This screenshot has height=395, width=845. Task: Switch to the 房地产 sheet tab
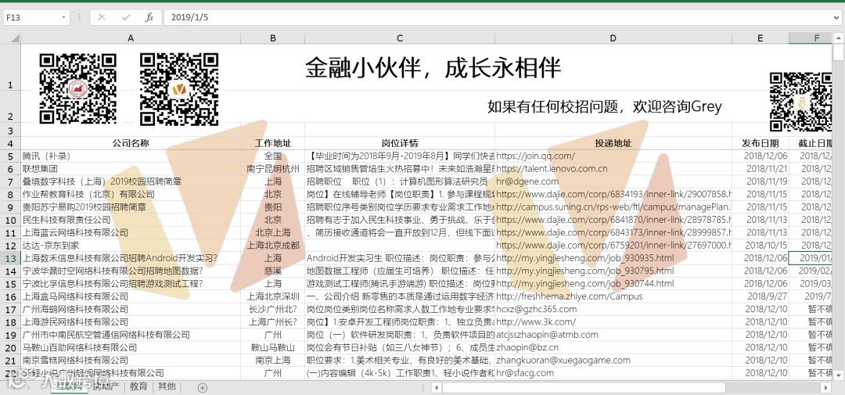pyautogui.click(x=106, y=387)
